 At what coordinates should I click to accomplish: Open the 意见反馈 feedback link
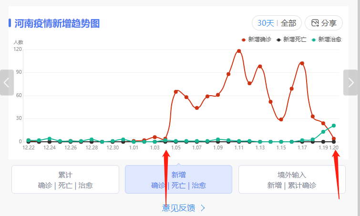pos(179,208)
